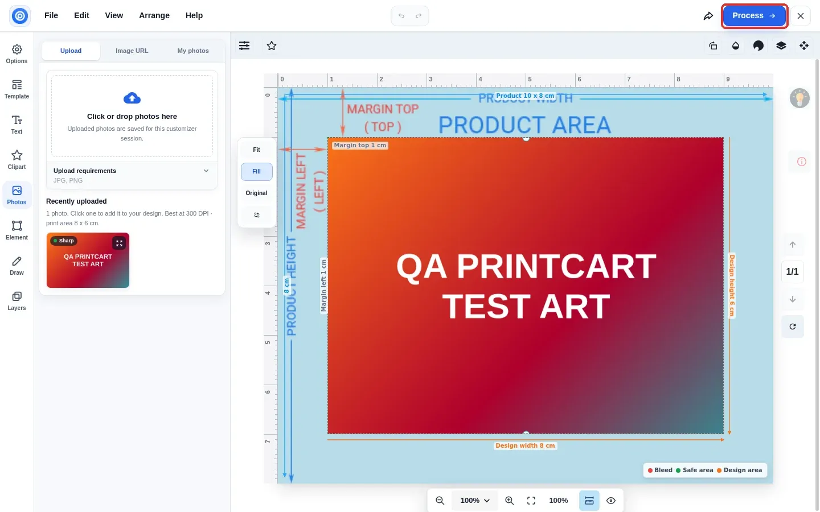Switch to the Upload tab
The width and height of the screenshot is (820, 512).
pyautogui.click(x=71, y=51)
